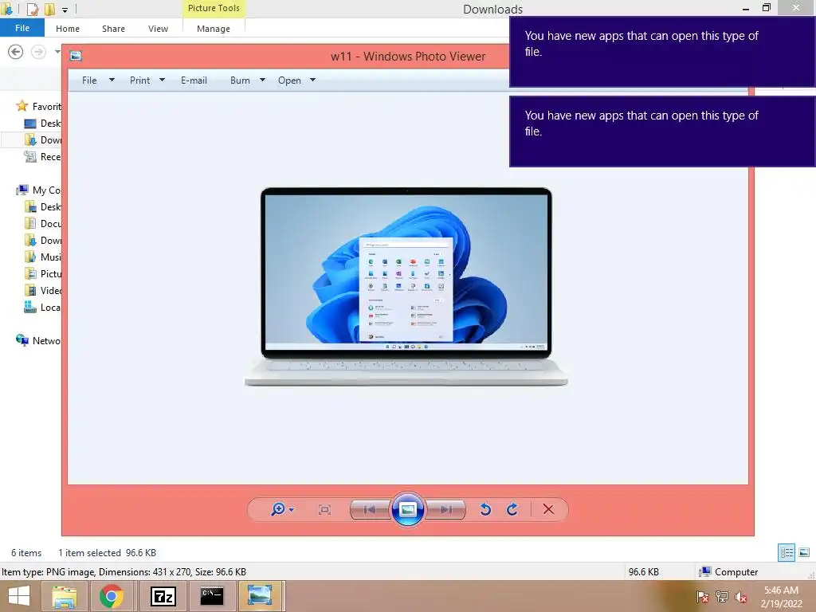Expand the Open dropdown arrow

pos(312,80)
